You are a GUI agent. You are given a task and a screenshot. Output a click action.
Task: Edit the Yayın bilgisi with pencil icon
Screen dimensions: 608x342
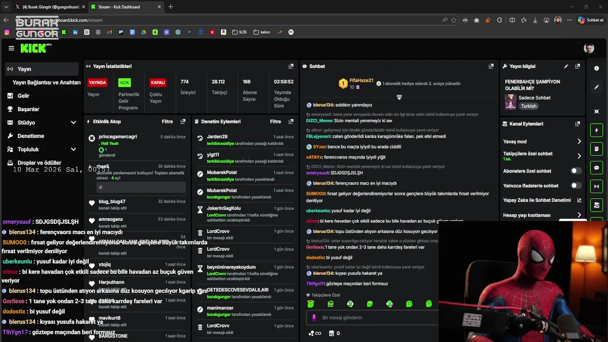click(x=566, y=66)
